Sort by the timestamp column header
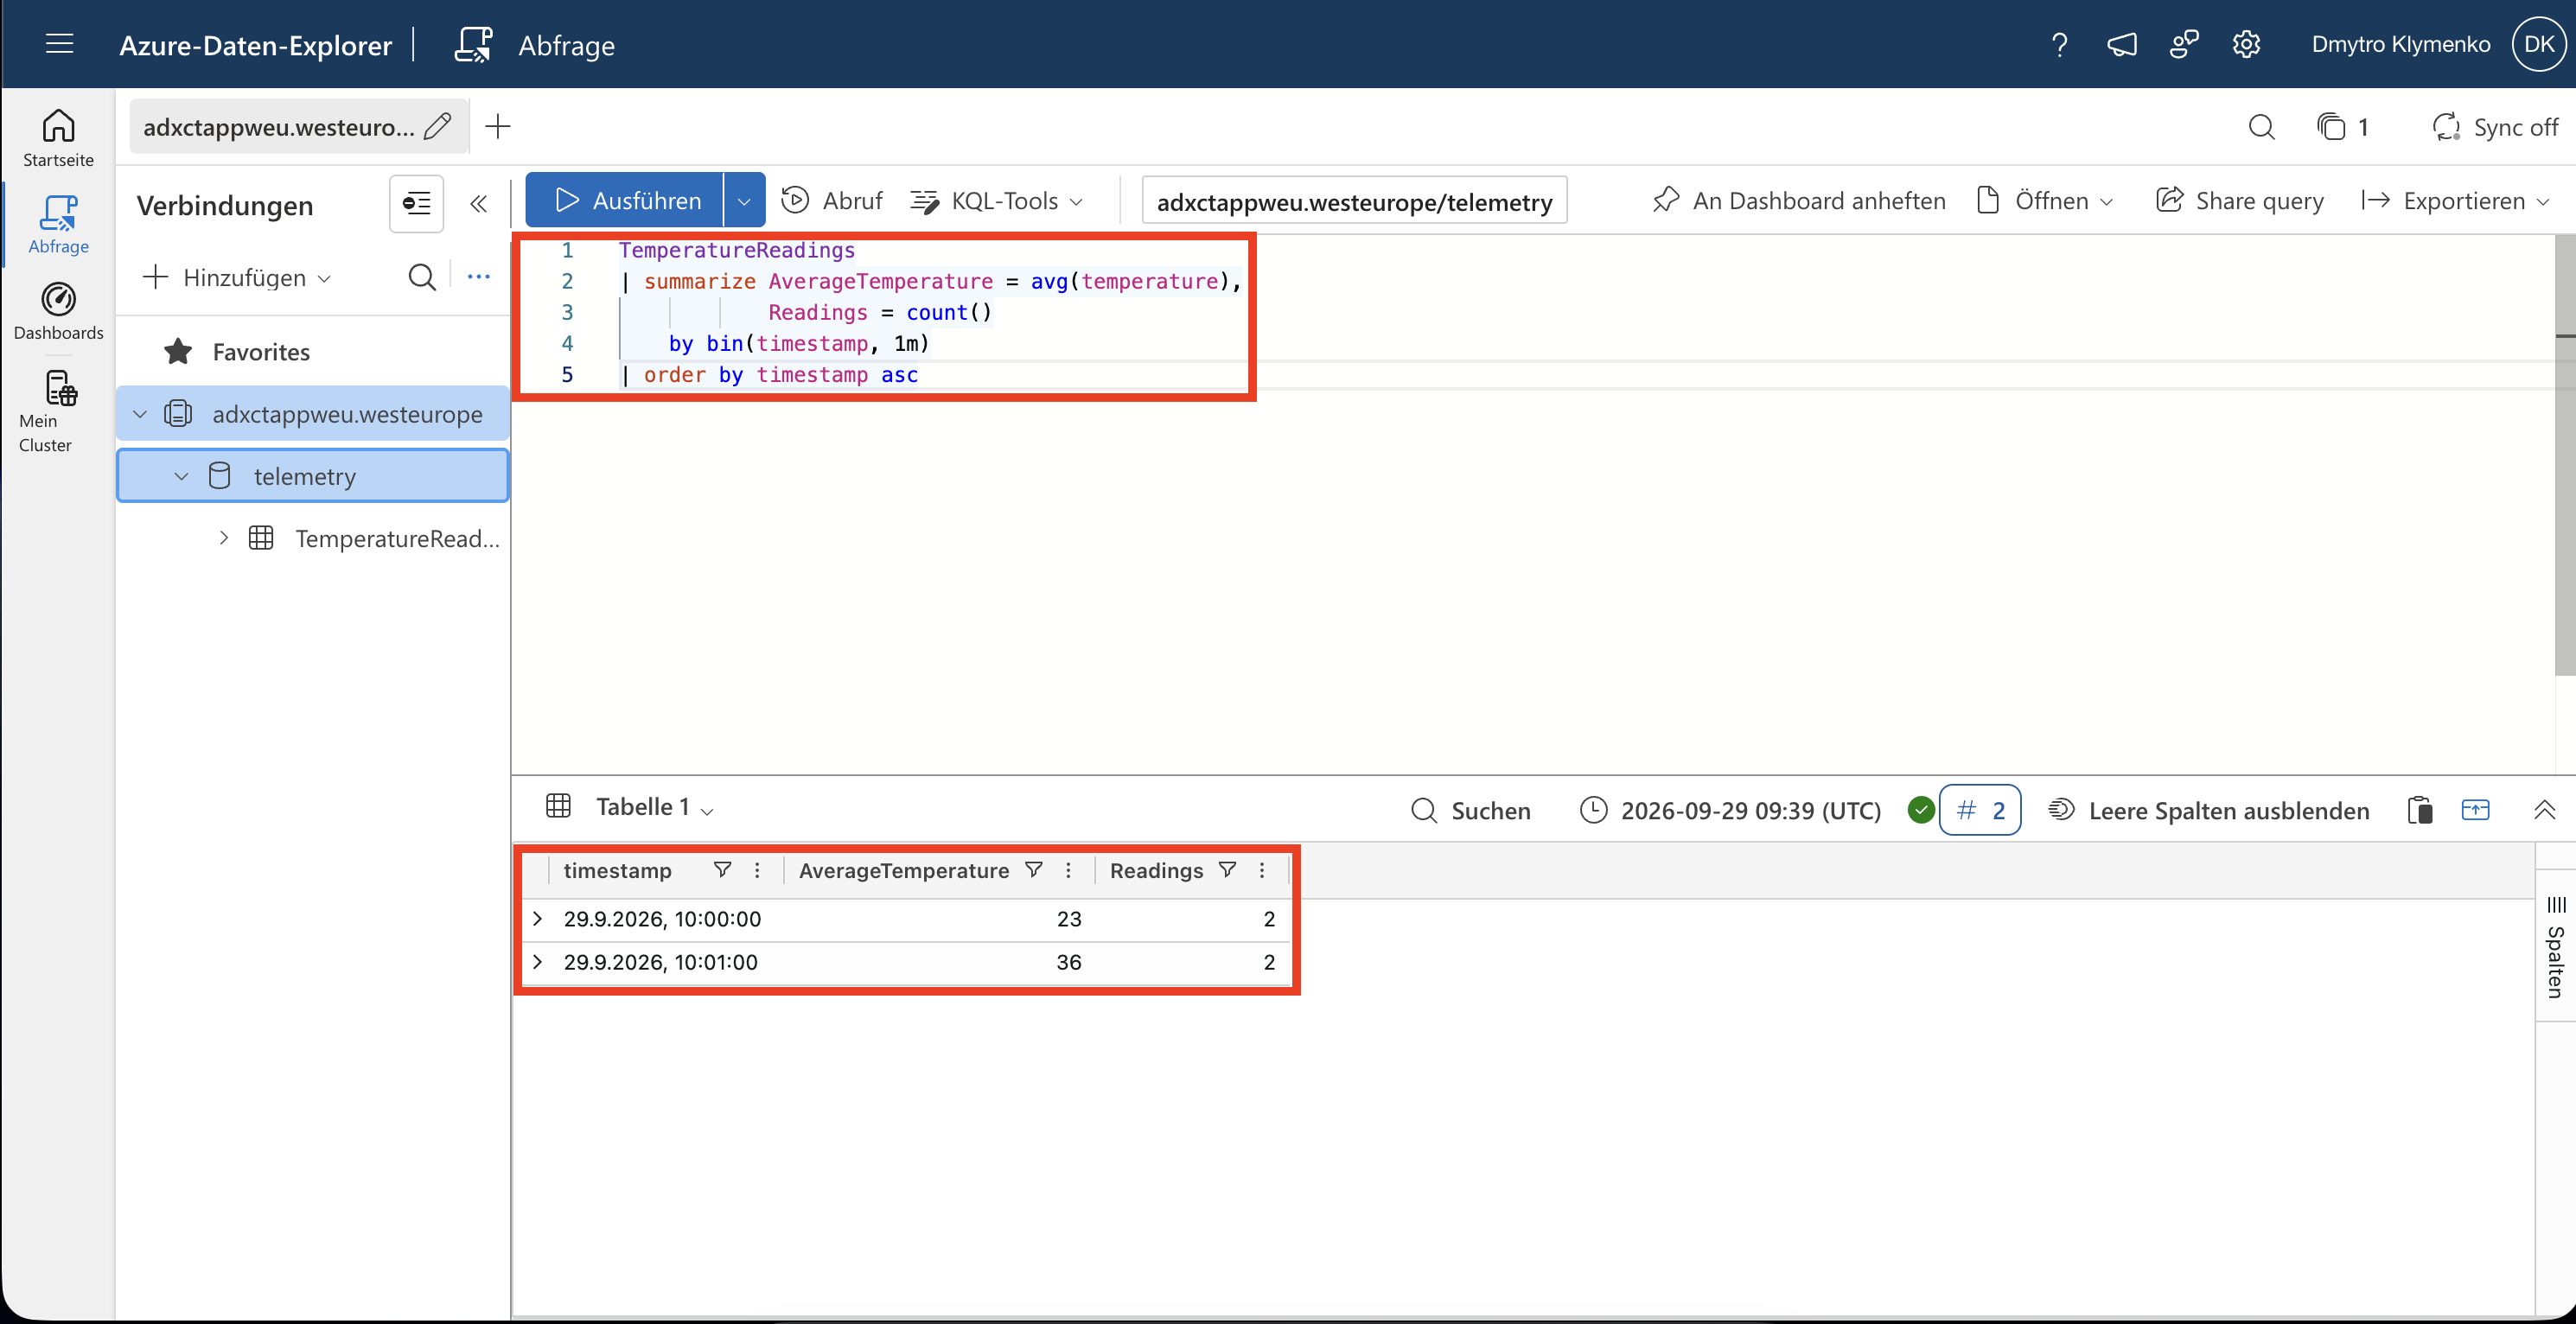Image resolution: width=2576 pixels, height=1324 pixels. pos(617,871)
